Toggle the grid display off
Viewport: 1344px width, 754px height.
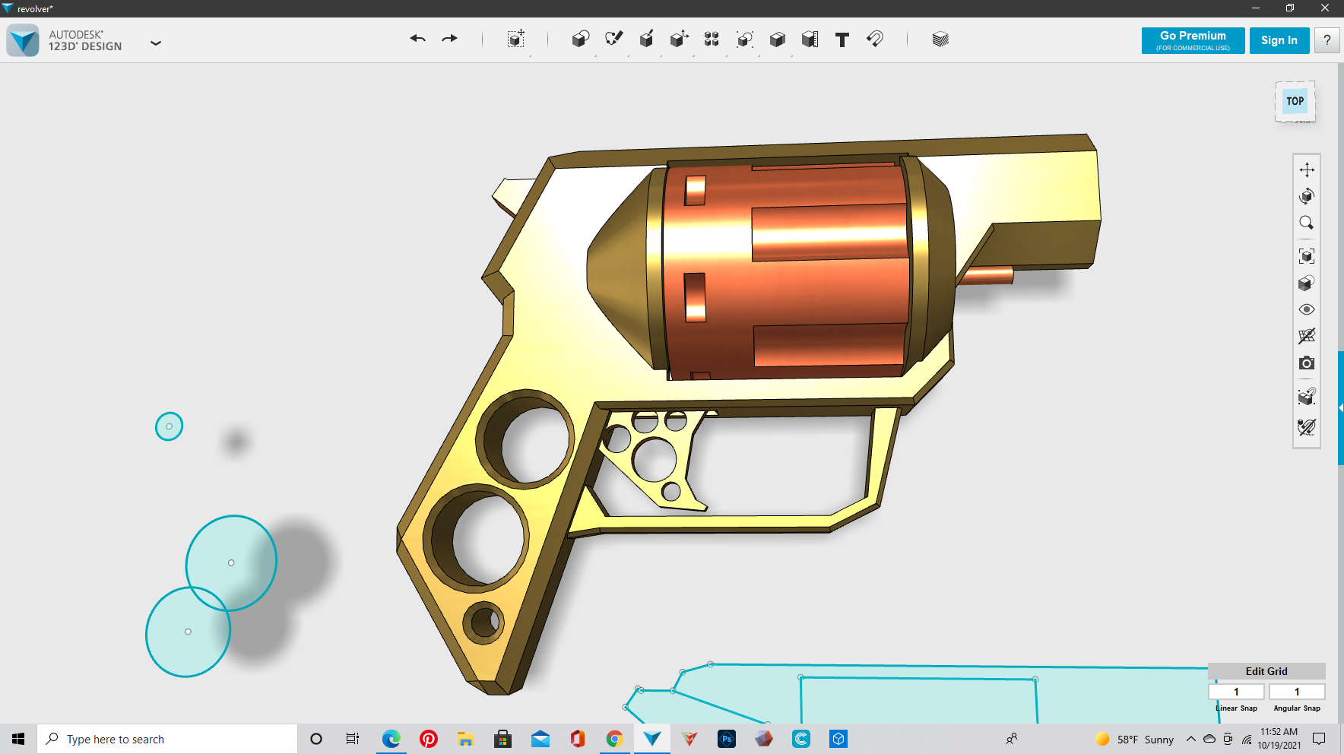point(1306,336)
